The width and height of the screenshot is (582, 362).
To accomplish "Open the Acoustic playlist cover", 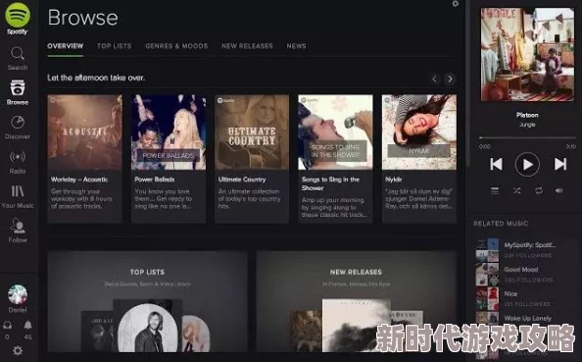I will pos(84,132).
